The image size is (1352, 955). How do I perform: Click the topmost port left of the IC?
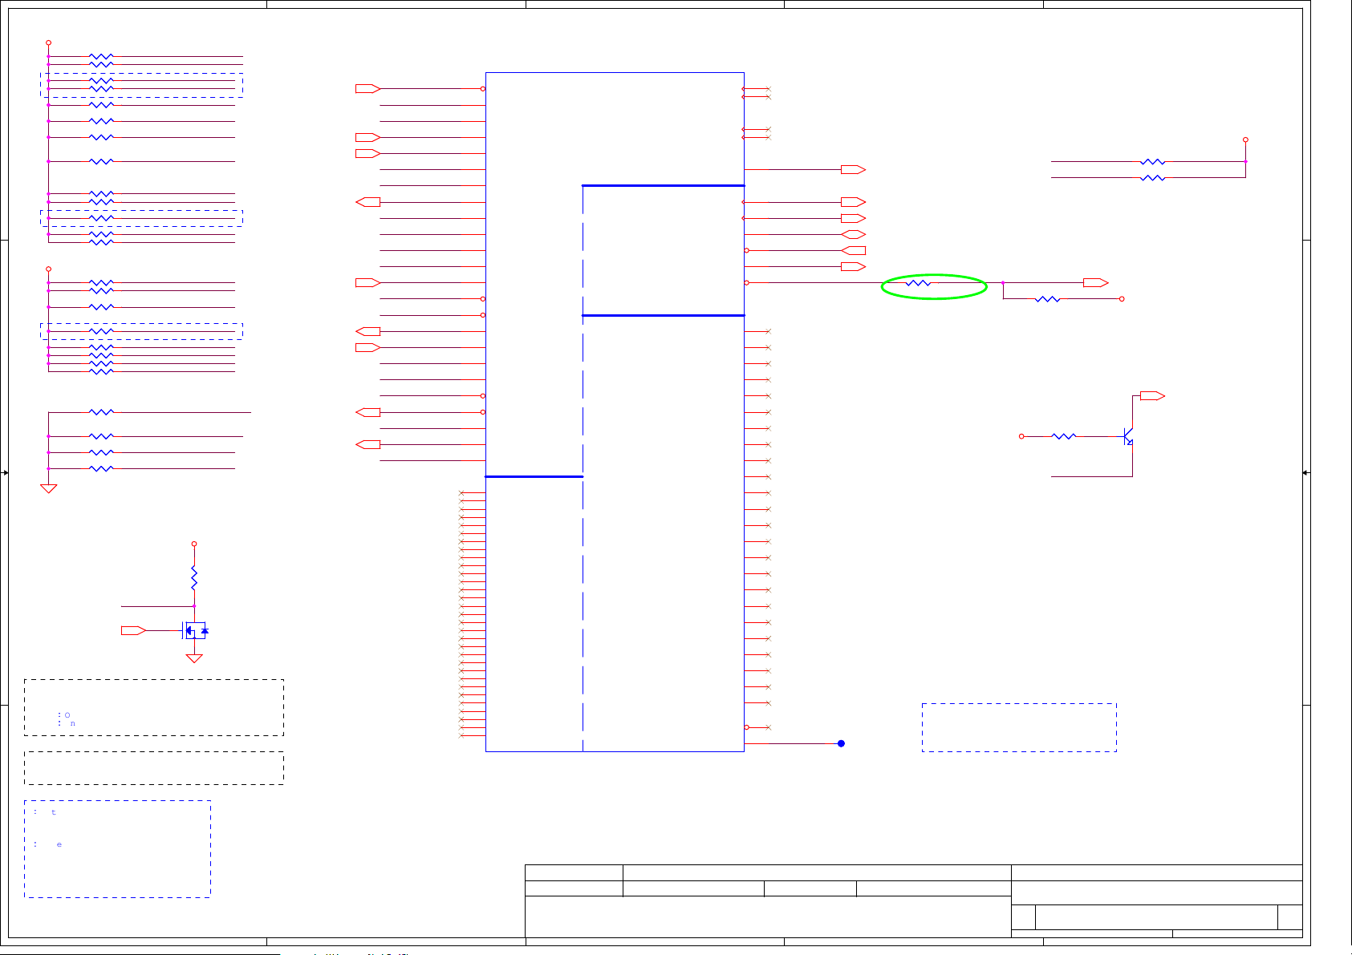(367, 89)
